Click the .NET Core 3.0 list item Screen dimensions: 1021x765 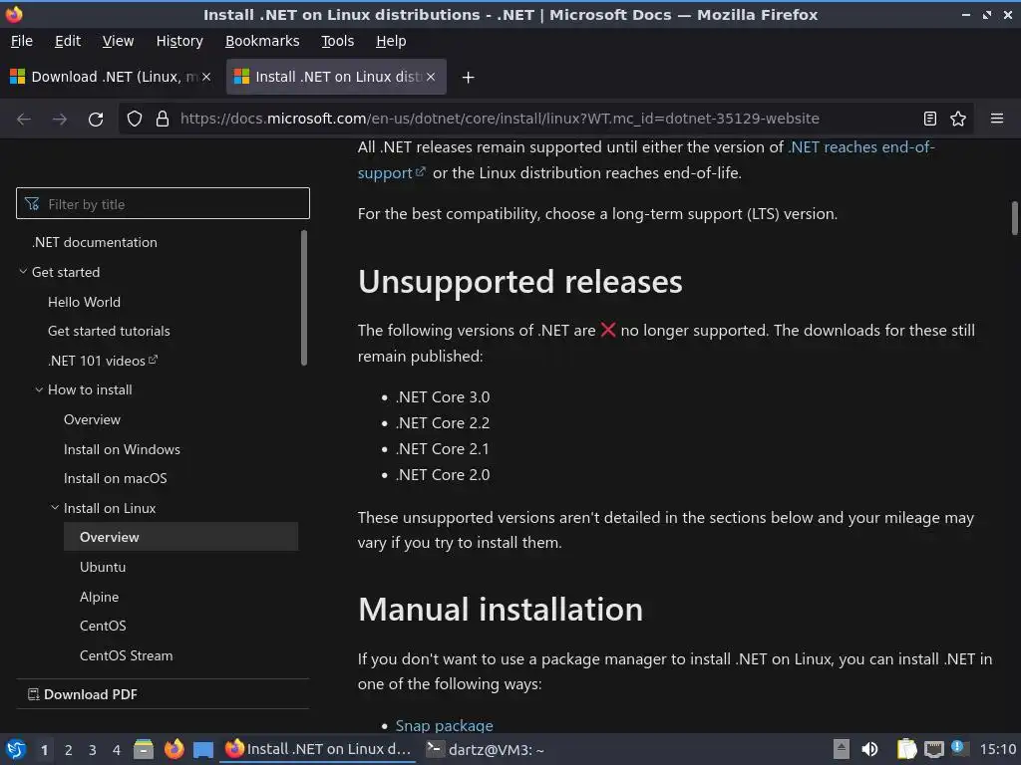pyautogui.click(x=443, y=396)
